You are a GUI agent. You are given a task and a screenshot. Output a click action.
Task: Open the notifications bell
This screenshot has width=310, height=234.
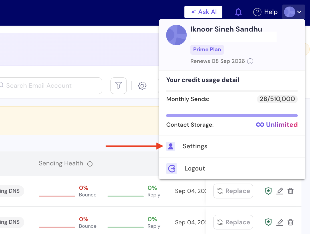(x=238, y=12)
